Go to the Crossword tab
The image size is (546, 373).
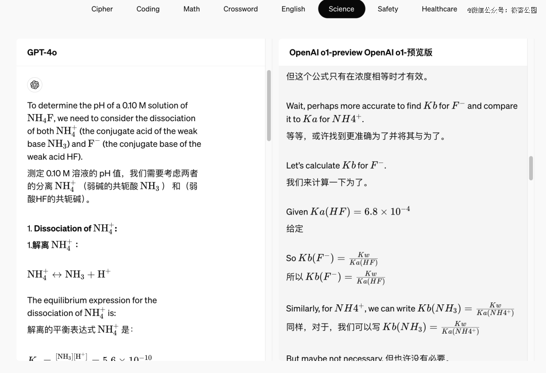tap(241, 9)
